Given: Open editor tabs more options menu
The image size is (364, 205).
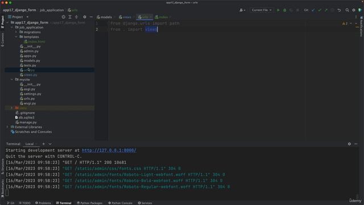Looking at the screenshot, I should [x=356, y=17].
